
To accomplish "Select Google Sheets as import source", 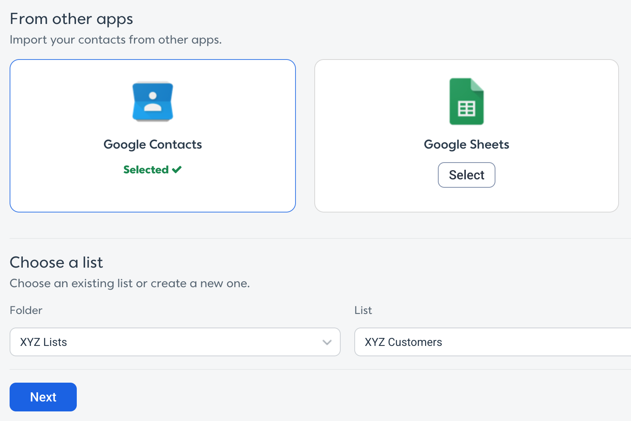I will coord(467,175).
